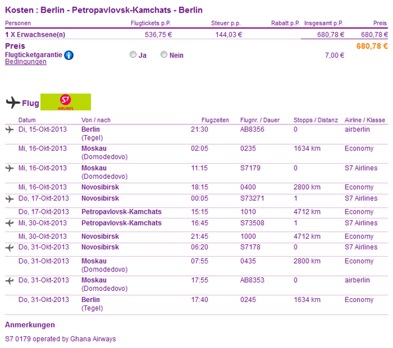Click departure time 21:30
Screen dimensions: 393x348
coord(200,130)
